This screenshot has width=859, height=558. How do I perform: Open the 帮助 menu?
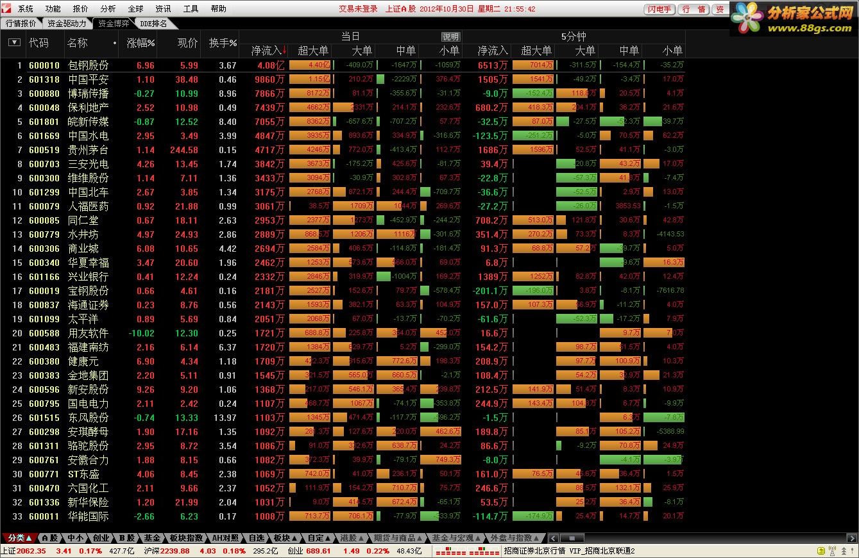[218, 9]
